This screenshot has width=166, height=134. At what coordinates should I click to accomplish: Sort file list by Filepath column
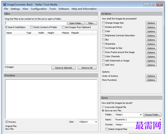pyautogui.click(x=81, y=33)
